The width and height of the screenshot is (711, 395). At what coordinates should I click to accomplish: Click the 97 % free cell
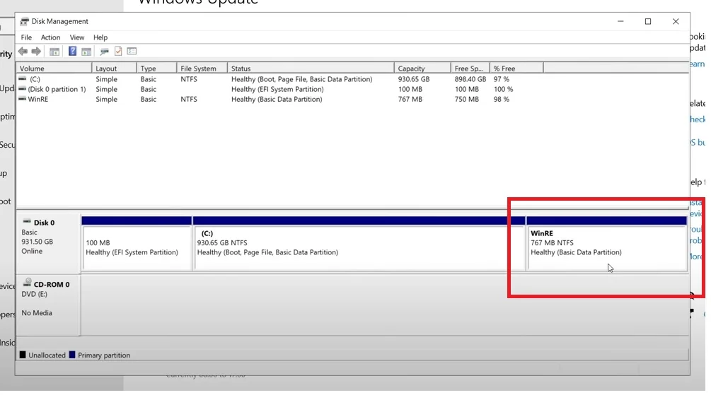501,79
